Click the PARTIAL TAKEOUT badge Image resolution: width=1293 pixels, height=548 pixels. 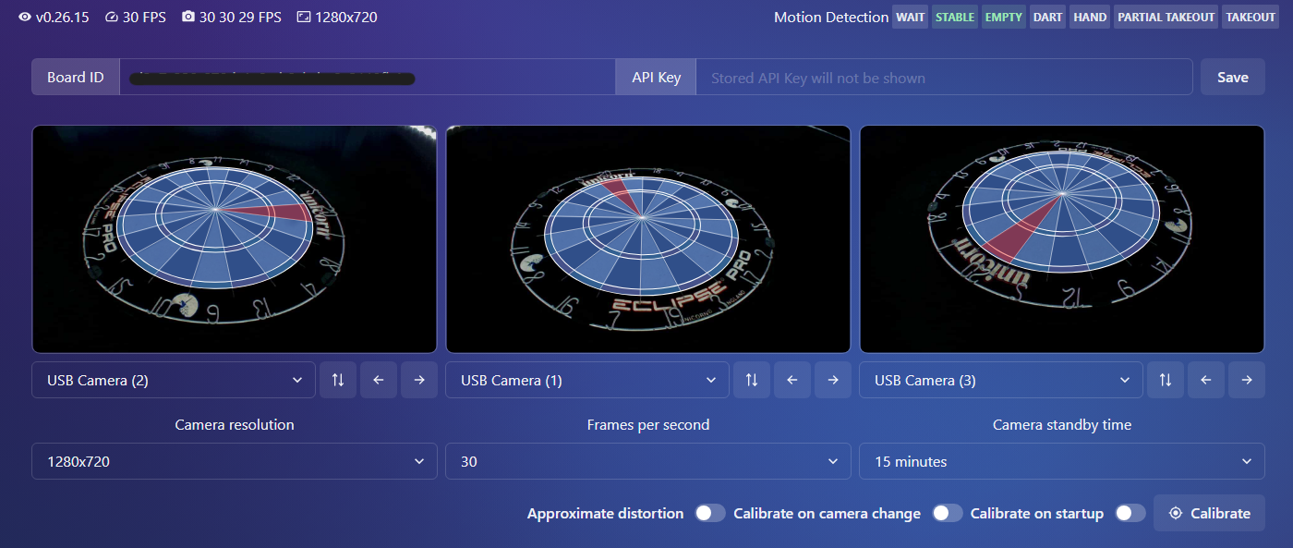(1167, 18)
